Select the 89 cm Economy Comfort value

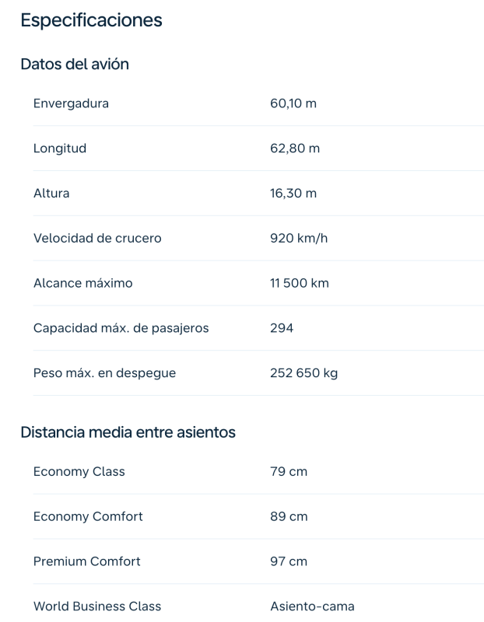289,517
